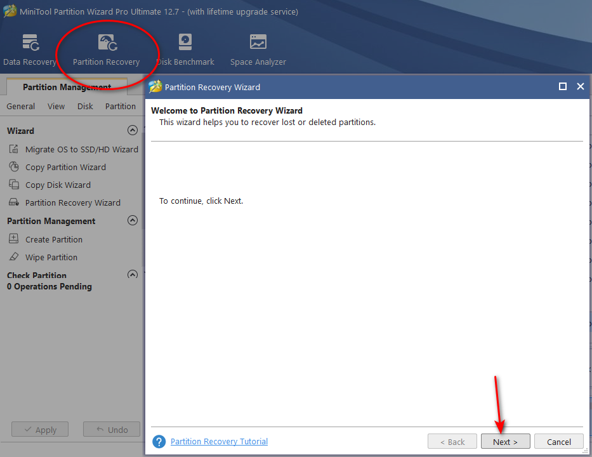Viewport: 592px width, 457px height.
Task: Click the '0 Operations Pending' text
Action: pos(49,287)
